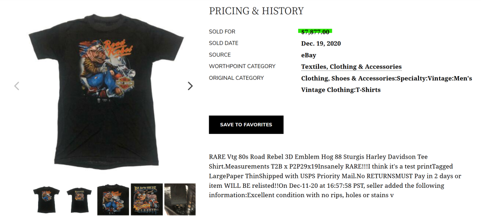Open the Textiles, Clothing & Accessories link

click(x=351, y=67)
